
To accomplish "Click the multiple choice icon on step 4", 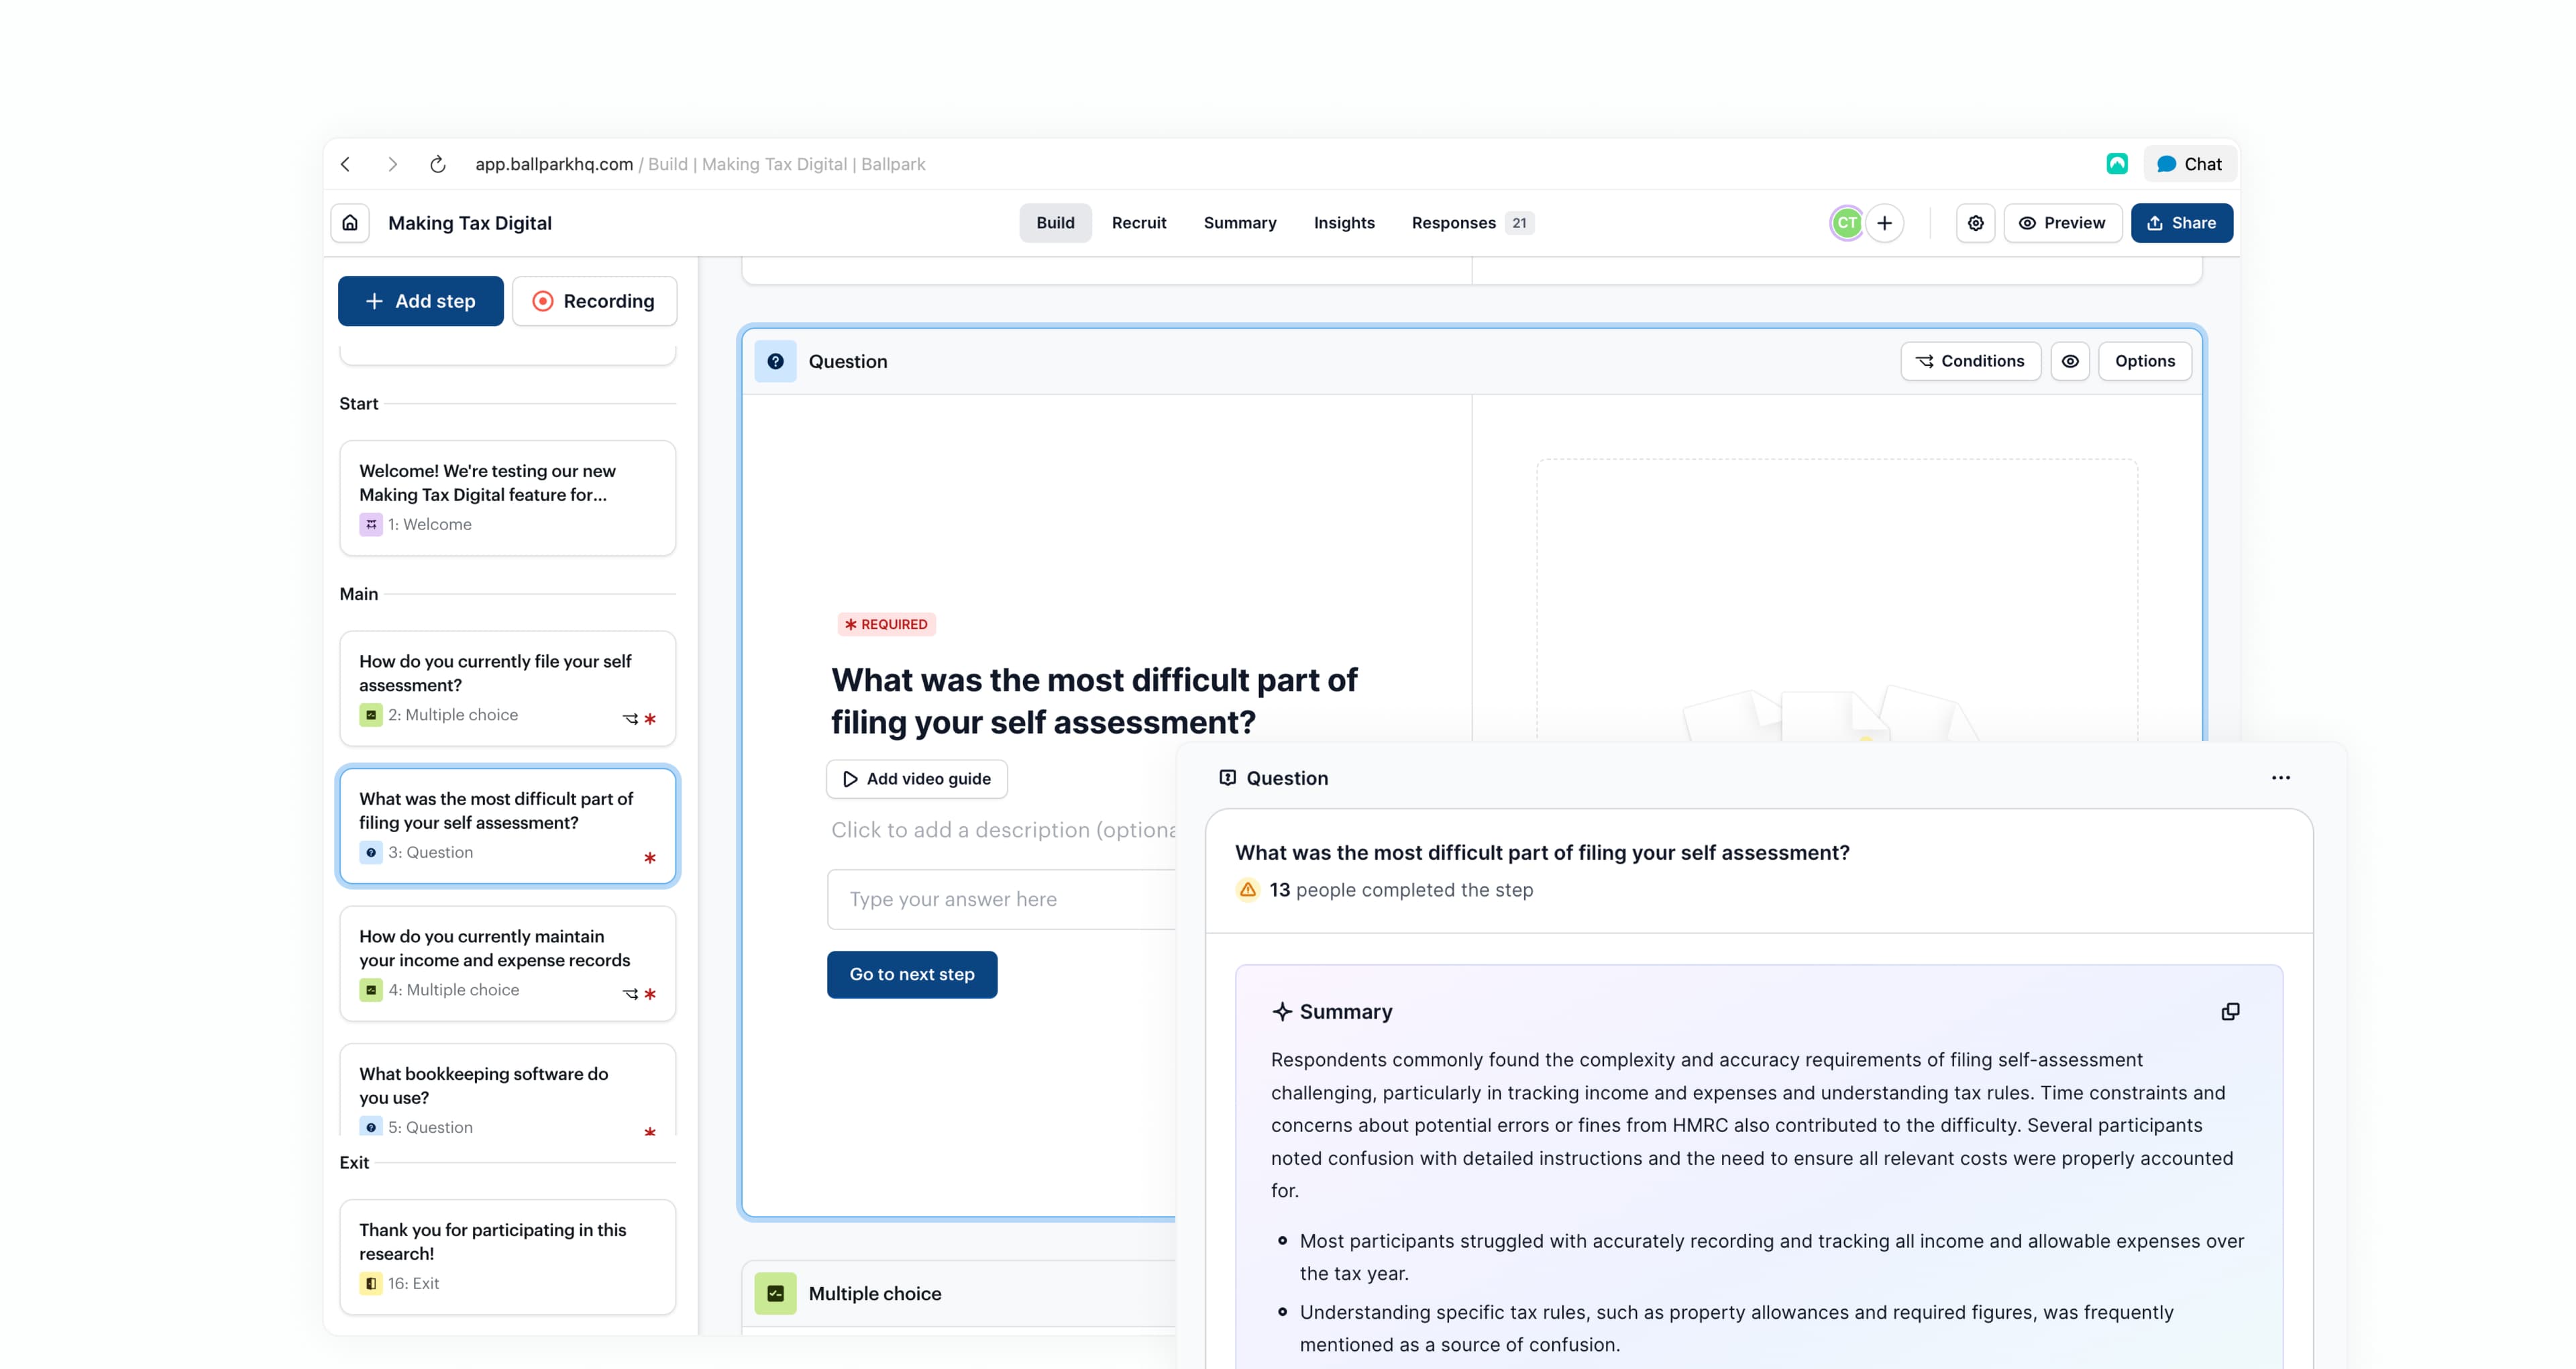I will click(371, 990).
